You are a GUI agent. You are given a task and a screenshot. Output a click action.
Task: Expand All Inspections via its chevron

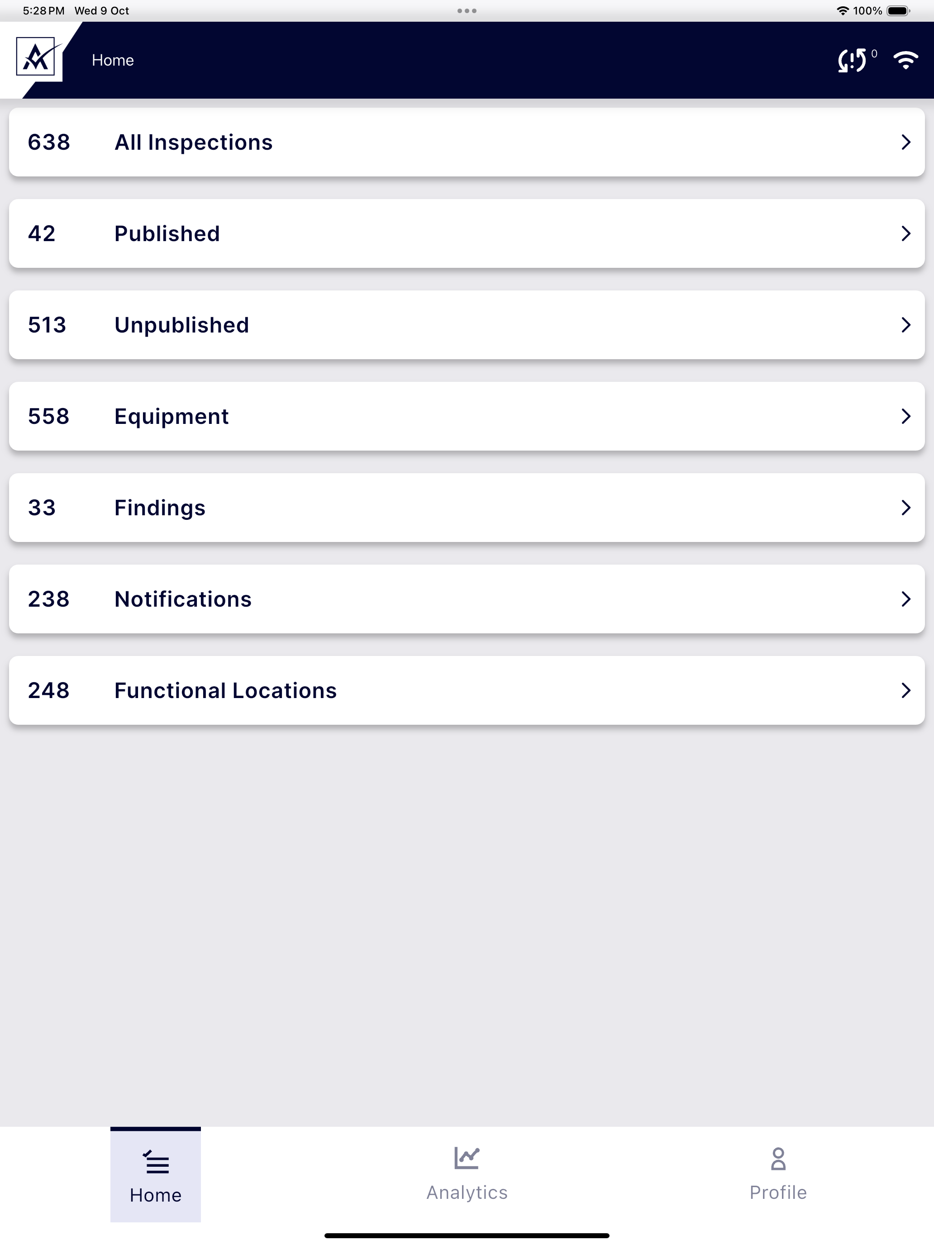click(905, 142)
